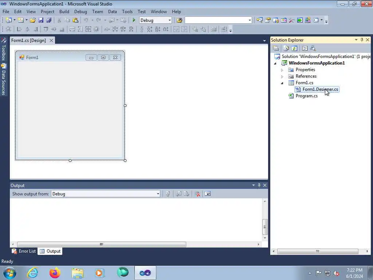Close the Form1.cs [Design] document tab
This screenshot has width=373, height=280.
click(51, 40)
